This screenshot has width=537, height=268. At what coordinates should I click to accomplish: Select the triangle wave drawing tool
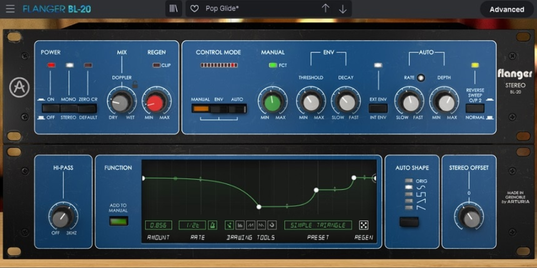(x=261, y=225)
